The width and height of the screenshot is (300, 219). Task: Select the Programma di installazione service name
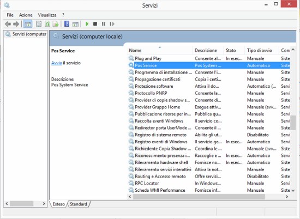click(x=163, y=72)
